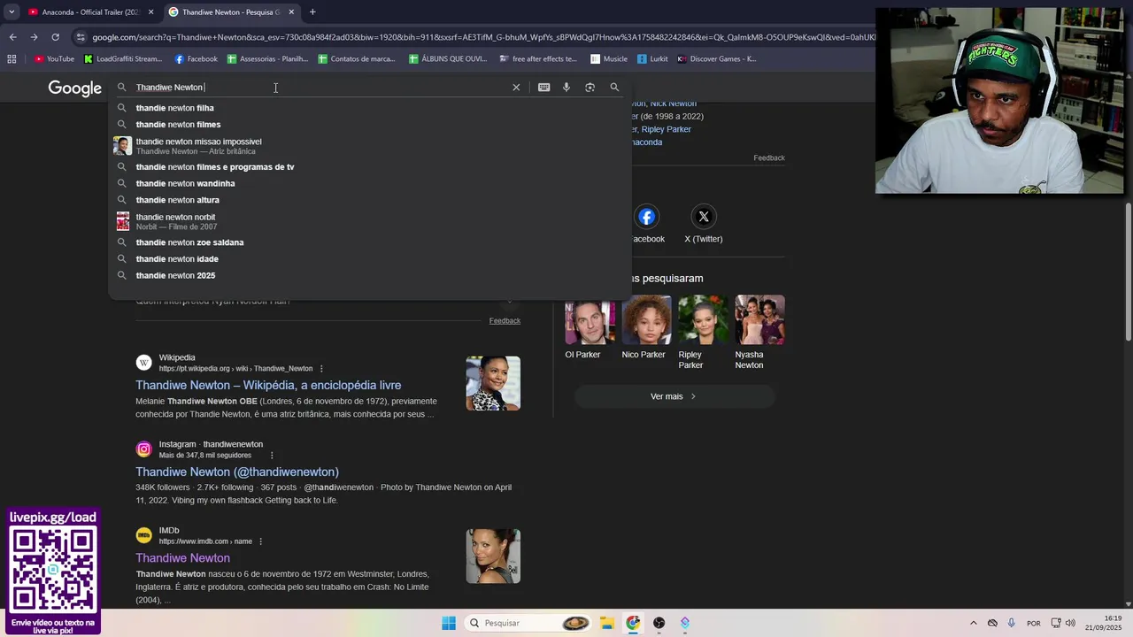Open the IMDb Thandiwe Newton result link
Screen dimensions: 1133x637
(x=182, y=558)
